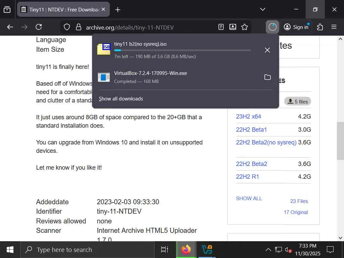This screenshot has height=258, width=344.
Task: Open Firefox application hamburger menu
Action: pyautogui.click(x=334, y=27)
